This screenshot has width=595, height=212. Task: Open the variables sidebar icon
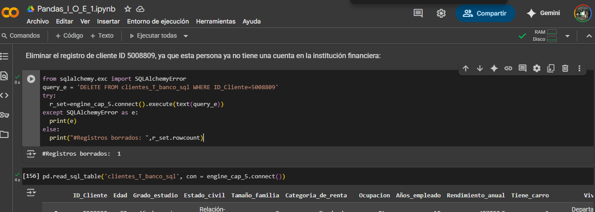4,95
